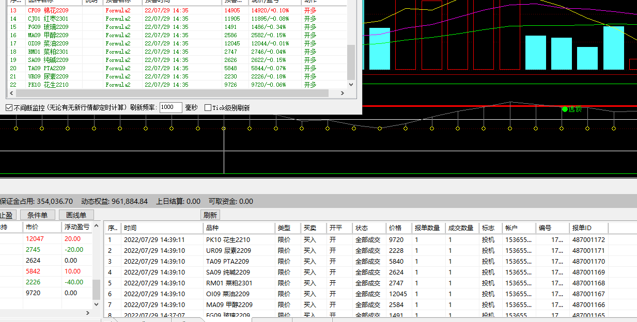Click the 状态 column header
Screen dimensions: 637x322
point(369,228)
